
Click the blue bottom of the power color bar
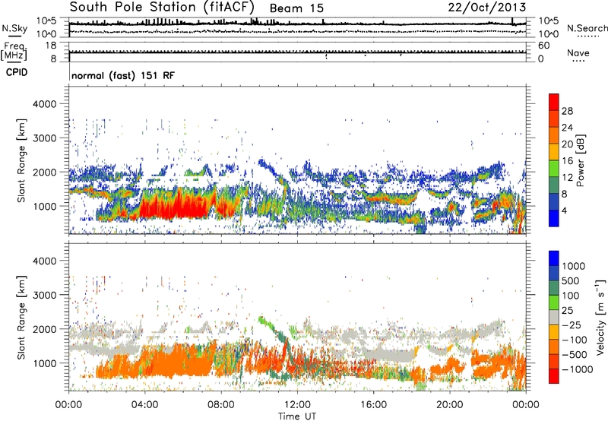click(x=554, y=218)
